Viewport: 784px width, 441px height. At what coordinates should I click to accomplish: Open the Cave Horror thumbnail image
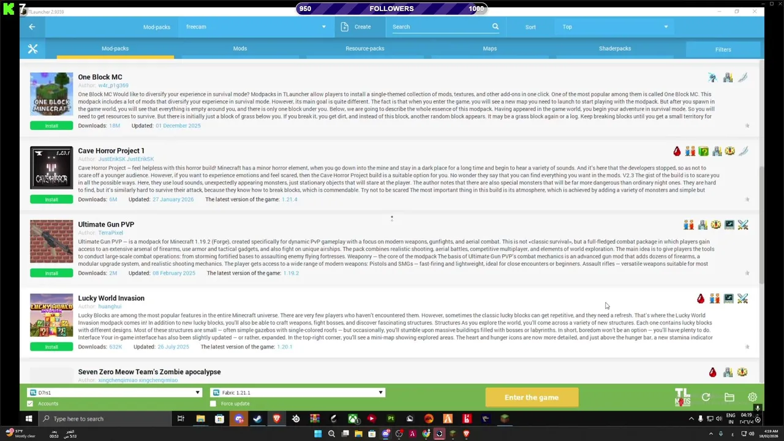pyautogui.click(x=51, y=168)
